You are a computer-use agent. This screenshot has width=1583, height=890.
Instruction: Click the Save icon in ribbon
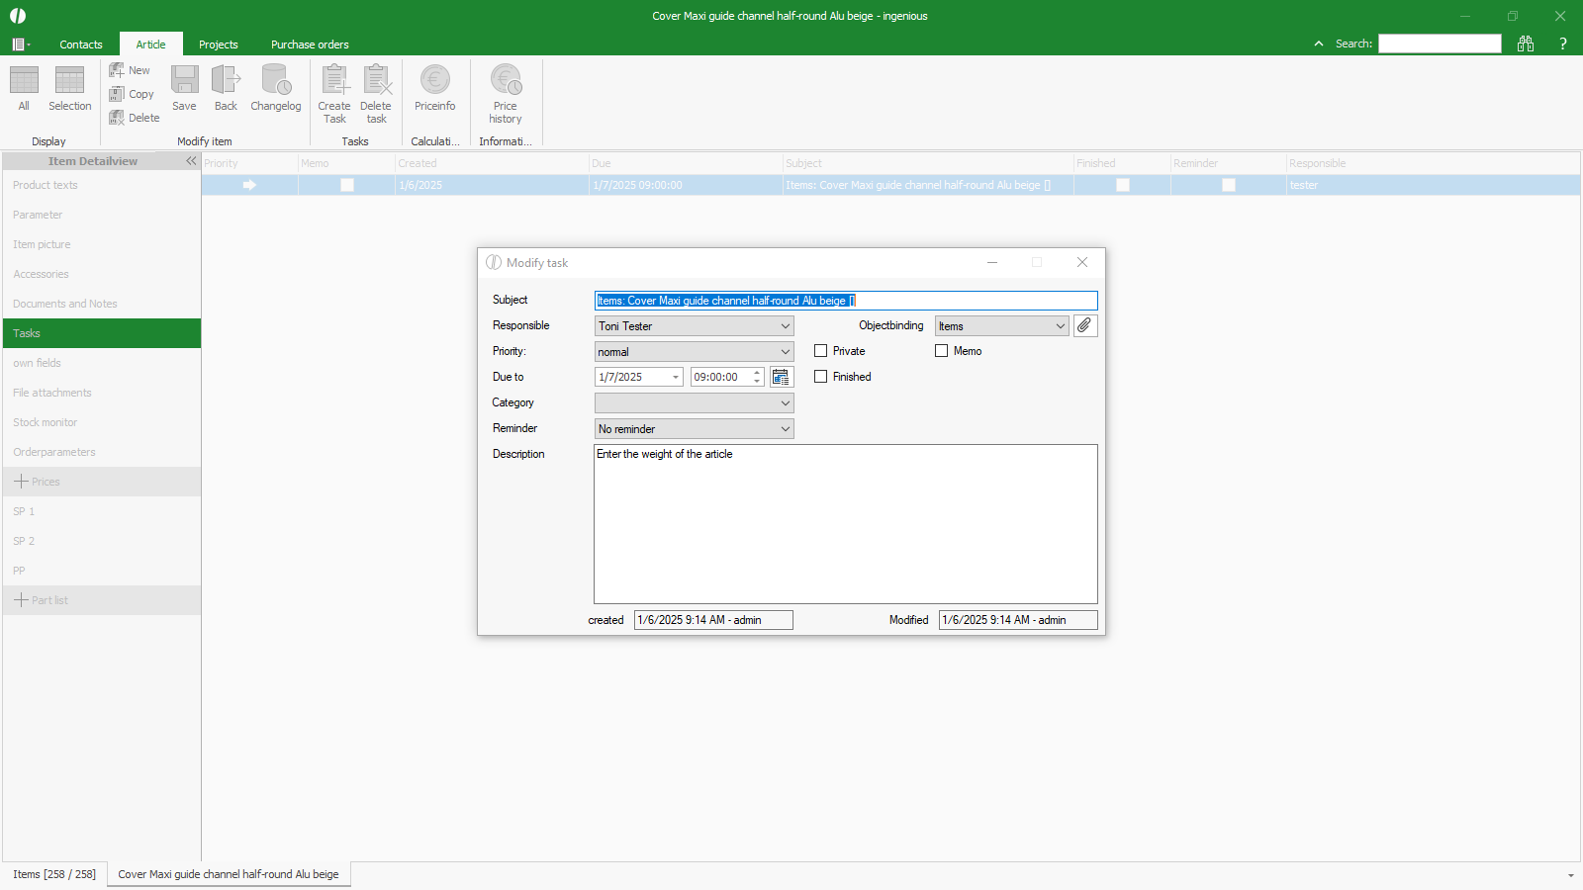tap(184, 88)
